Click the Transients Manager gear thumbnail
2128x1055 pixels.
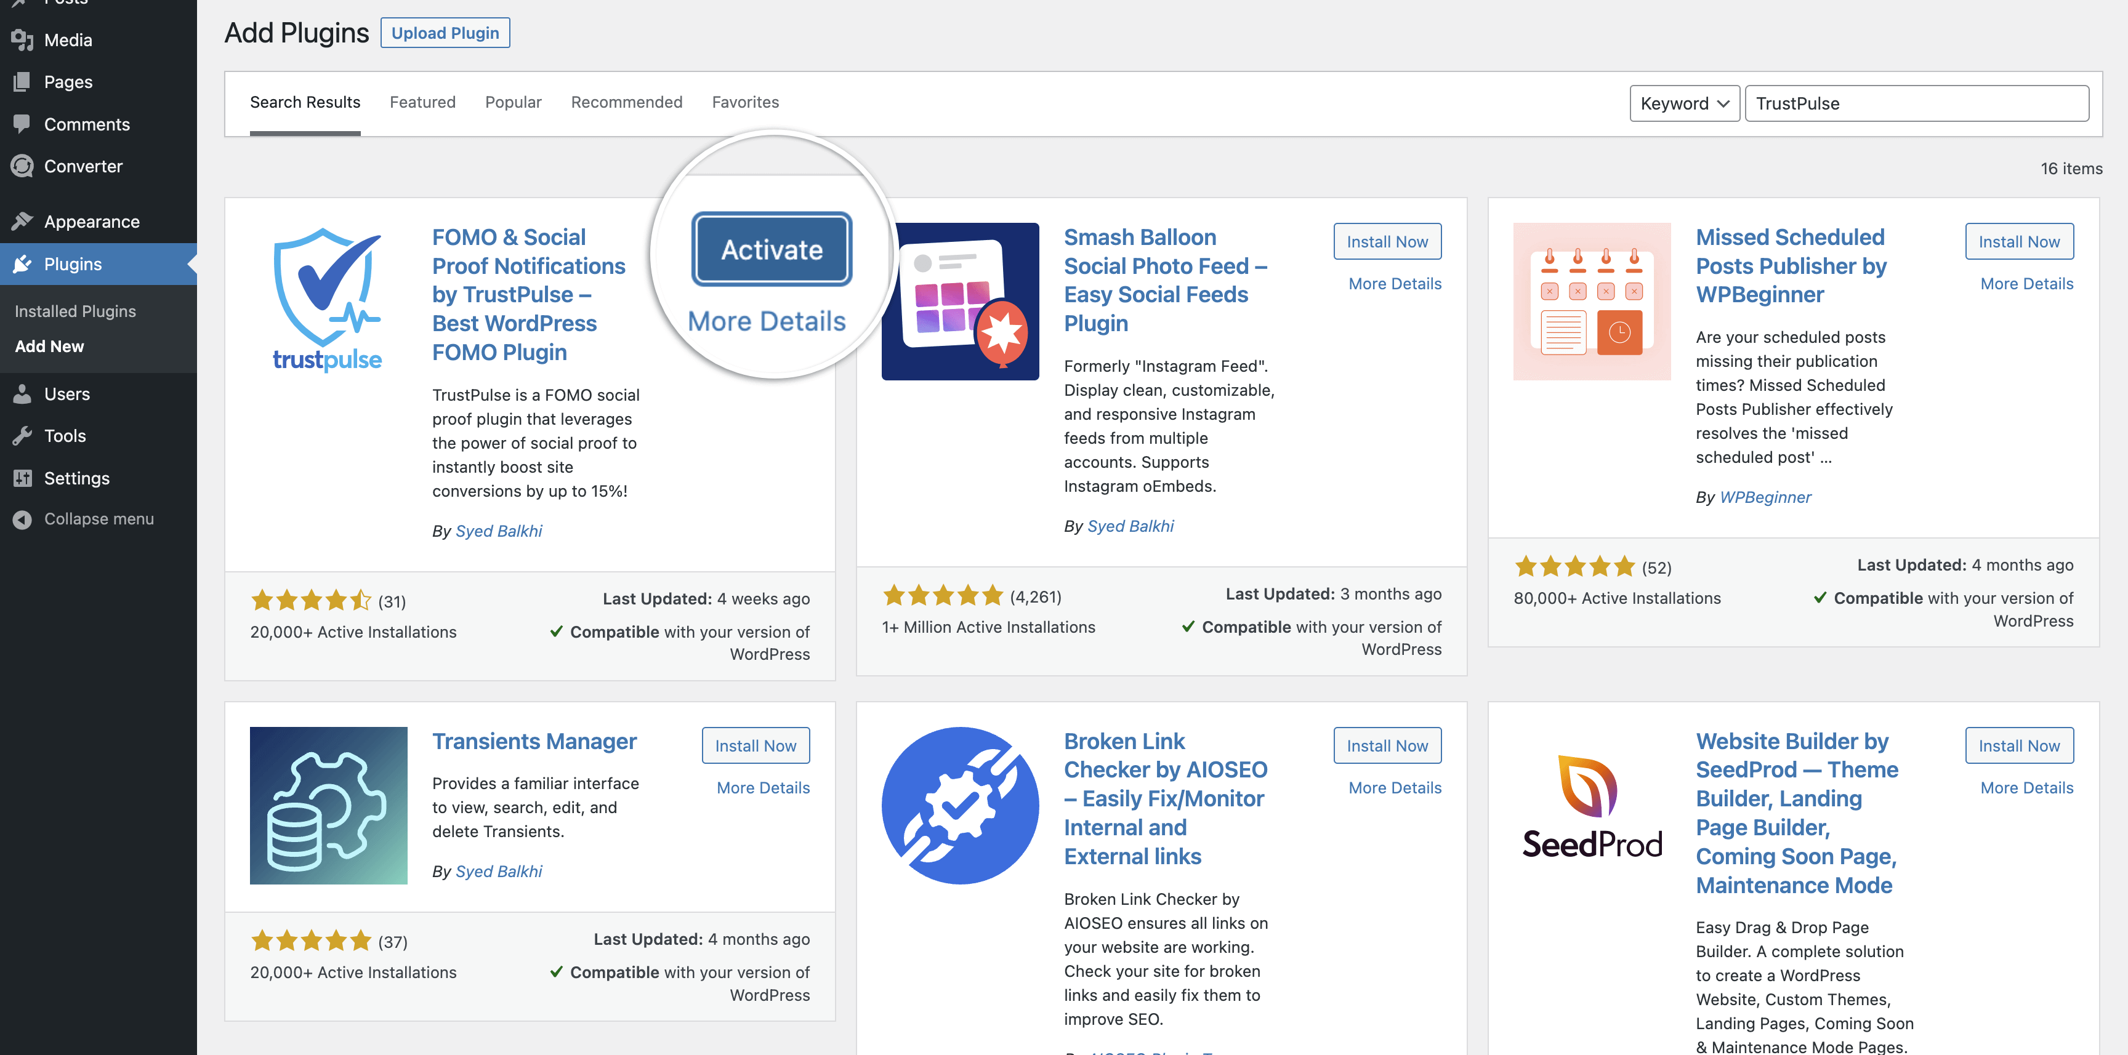328,806
